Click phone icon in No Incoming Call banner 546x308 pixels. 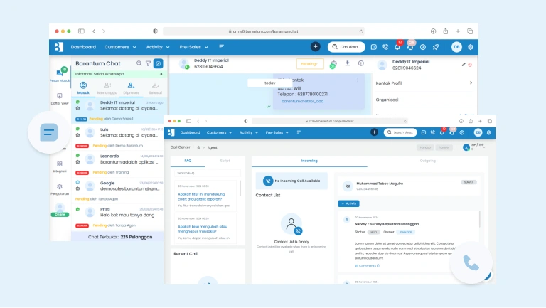[268, 181]
